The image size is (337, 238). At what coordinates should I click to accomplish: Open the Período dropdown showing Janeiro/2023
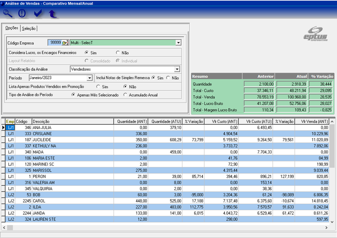click(x=89, y=78)
